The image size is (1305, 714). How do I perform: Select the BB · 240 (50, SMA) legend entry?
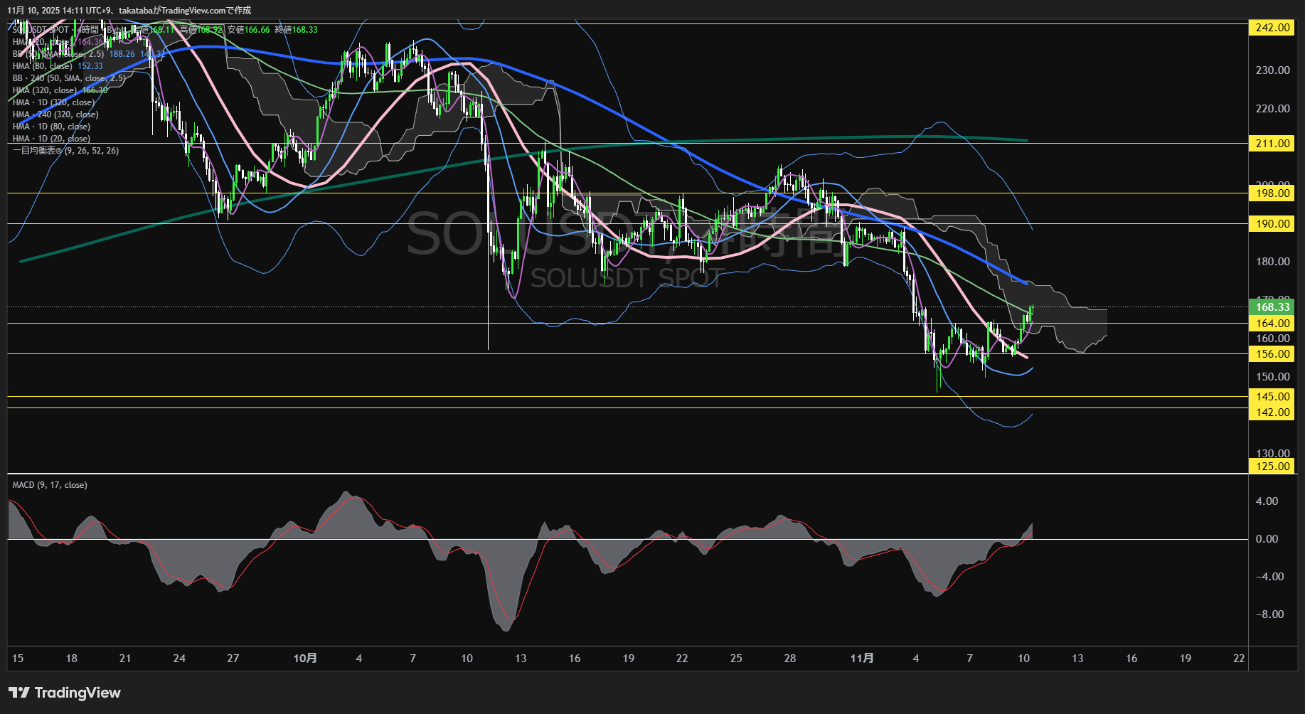click(x=68, y=78)
